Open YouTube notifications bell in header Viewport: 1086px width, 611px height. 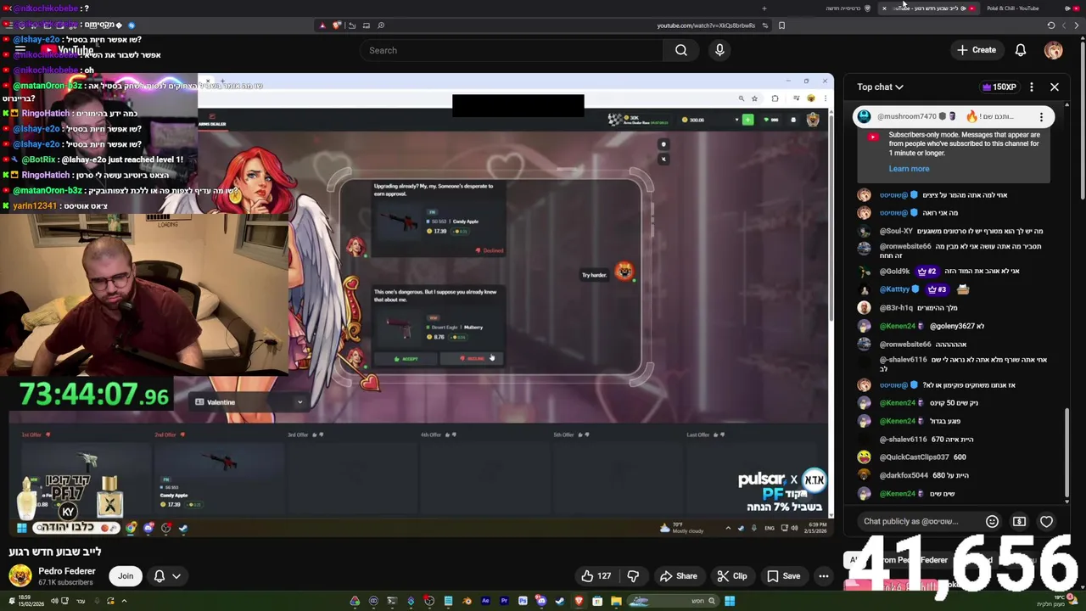coord(1021,50)
